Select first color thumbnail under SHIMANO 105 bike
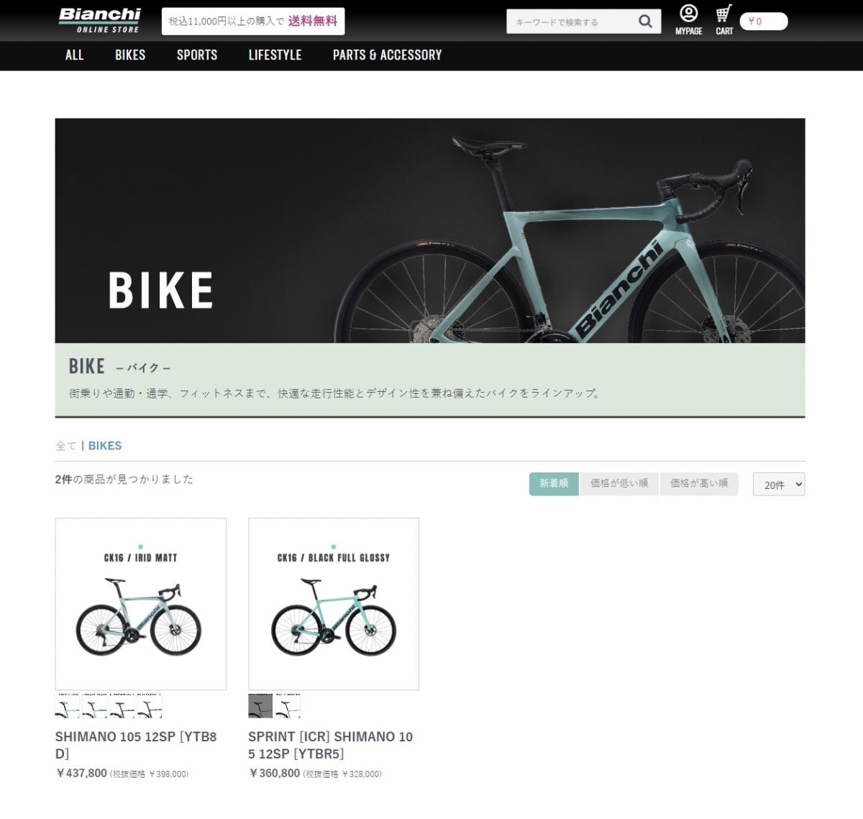The image size is (863, 819). pyautogui.click(x=67, y=706)
